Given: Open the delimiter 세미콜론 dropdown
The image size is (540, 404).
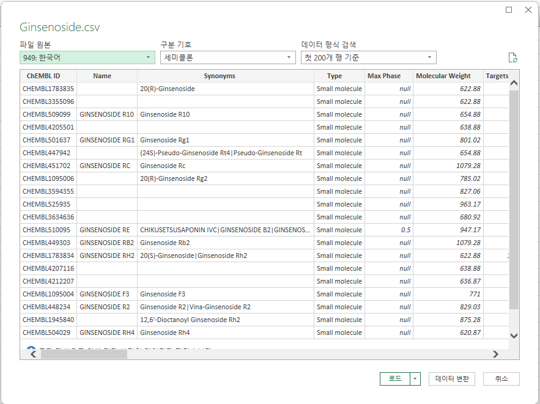Looking at the screenshot, I should pyautogui.click(x=227, y=57).
